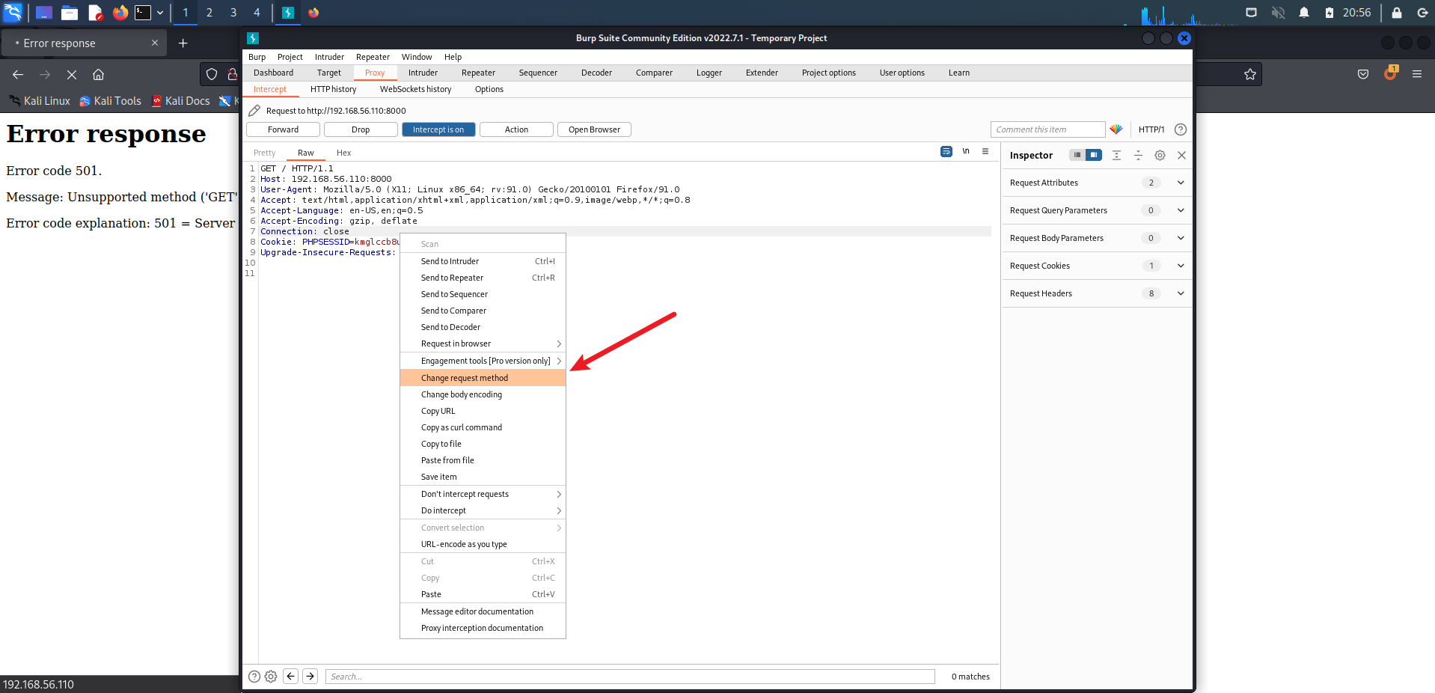
Task: Click the rainbow highlight color picker
Action: [x=1116, y=129]
